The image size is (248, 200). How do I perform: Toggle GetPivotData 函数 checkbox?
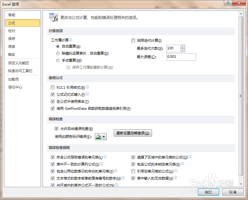(53, 109)
